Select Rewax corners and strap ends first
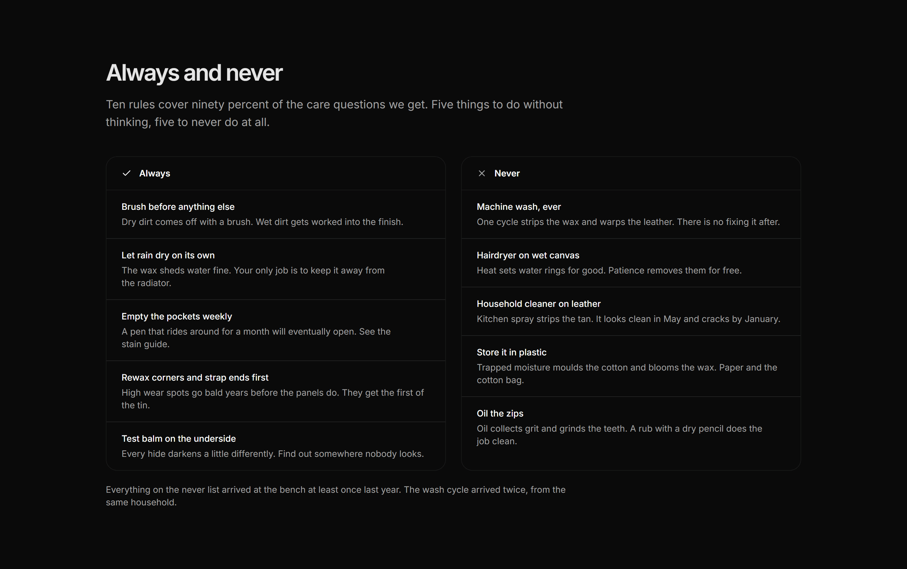 [276, 391]
